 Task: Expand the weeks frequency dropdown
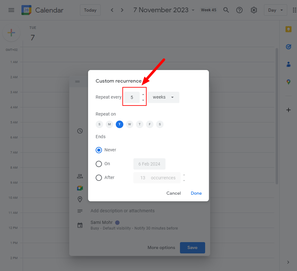point(164,97)
